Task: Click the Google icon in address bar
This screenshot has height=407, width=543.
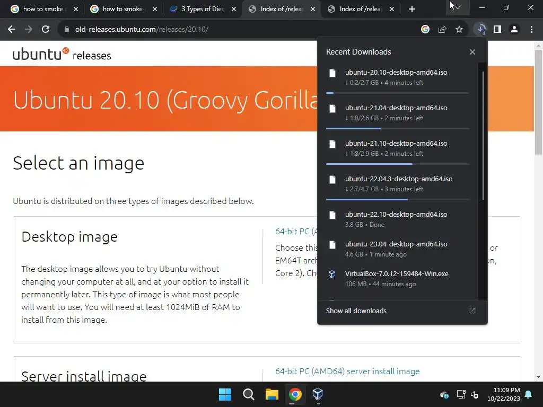Action: click(425, 30)
